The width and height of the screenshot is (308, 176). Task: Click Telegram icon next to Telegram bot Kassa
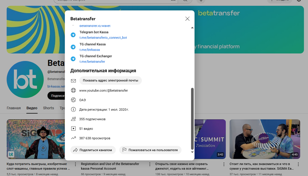click(73, 35)
